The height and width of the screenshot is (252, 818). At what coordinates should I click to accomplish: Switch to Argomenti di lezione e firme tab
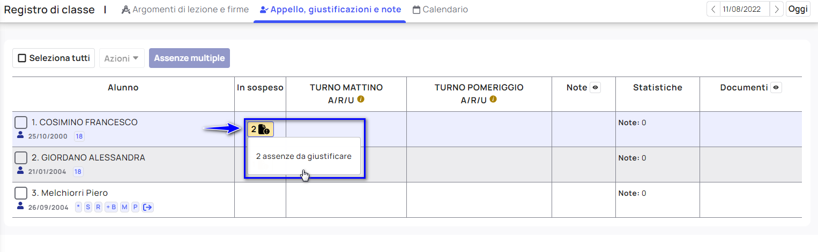(185, 10)
